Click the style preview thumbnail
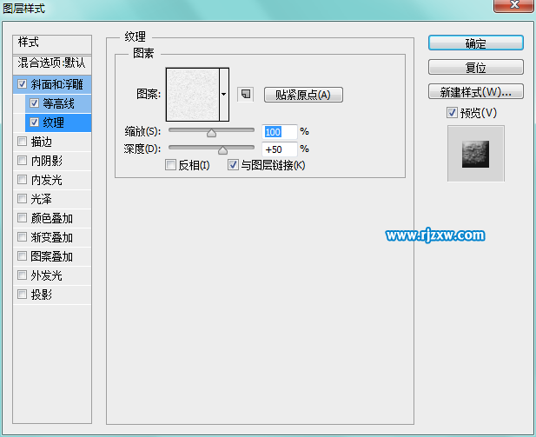 coord(475,154)
